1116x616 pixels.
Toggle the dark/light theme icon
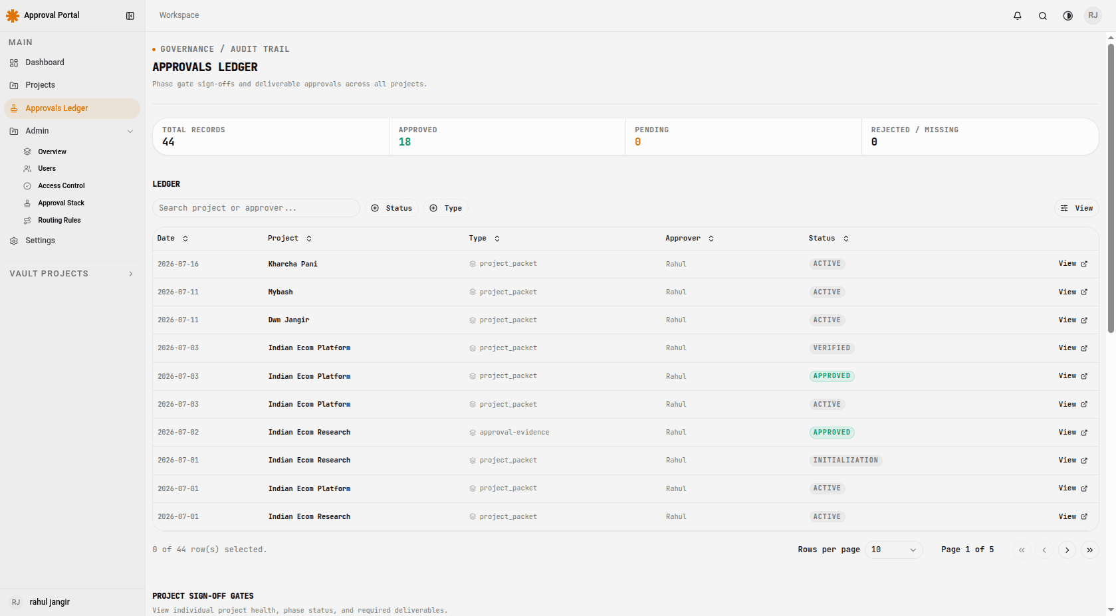[x=1068, y=16]
